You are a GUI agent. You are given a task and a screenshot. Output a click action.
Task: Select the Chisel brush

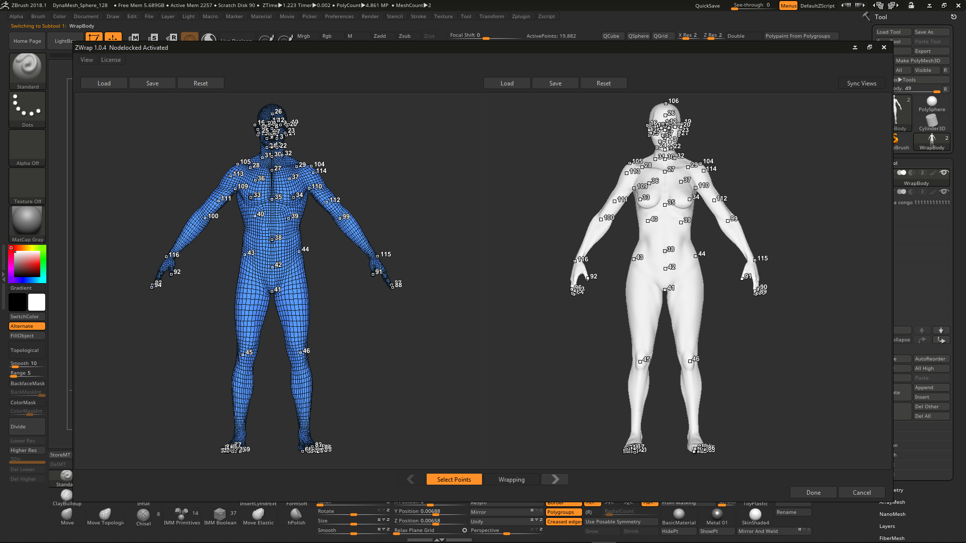tap(143, 517)
